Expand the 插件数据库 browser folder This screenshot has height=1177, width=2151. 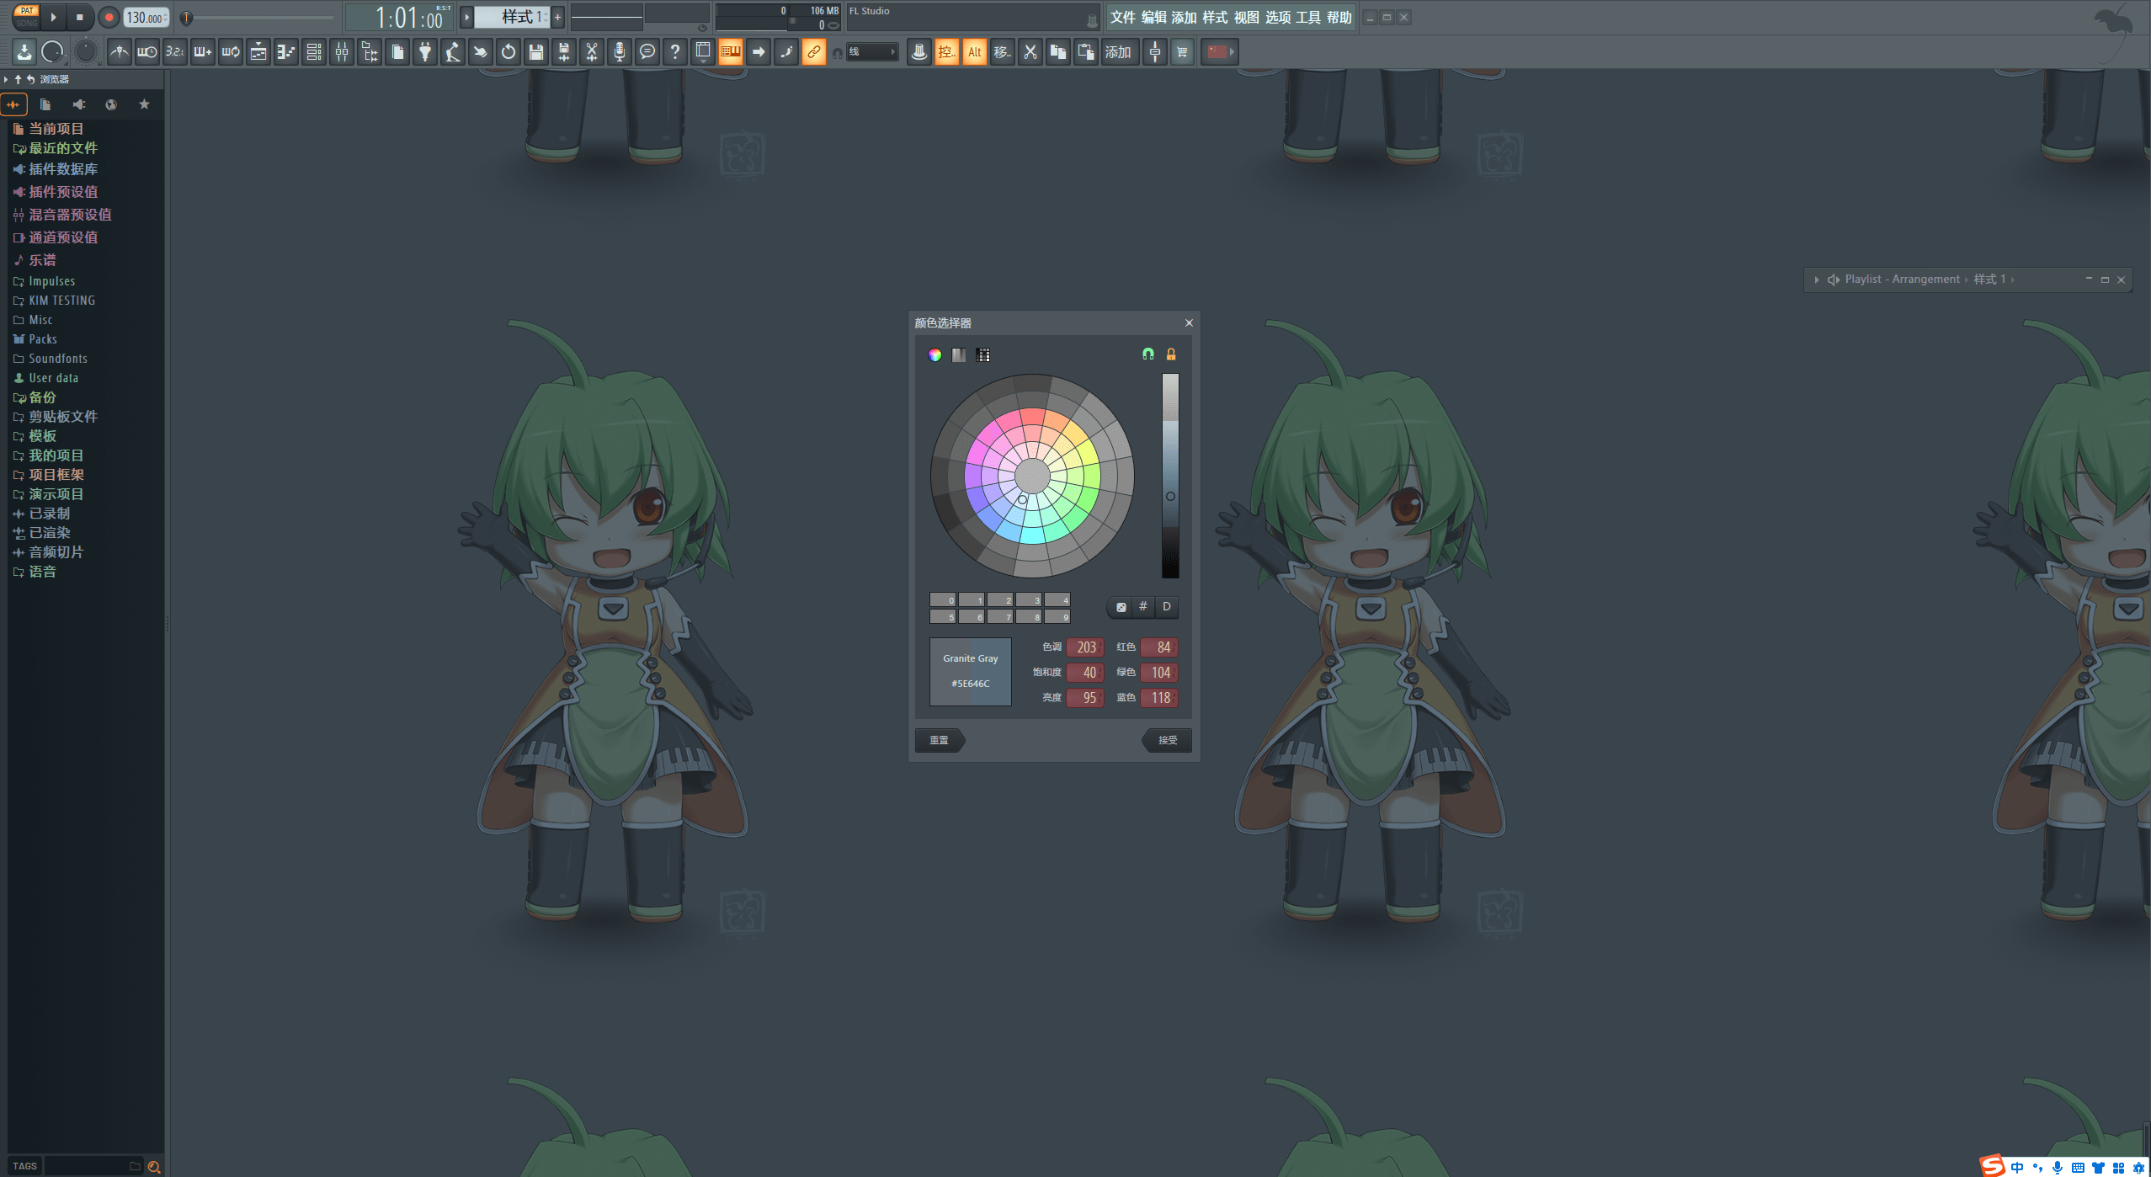coord(63,169)
